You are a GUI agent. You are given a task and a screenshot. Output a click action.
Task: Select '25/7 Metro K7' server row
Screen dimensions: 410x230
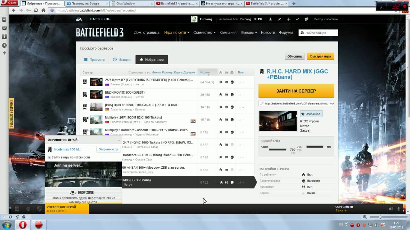[x=167, y=82]
